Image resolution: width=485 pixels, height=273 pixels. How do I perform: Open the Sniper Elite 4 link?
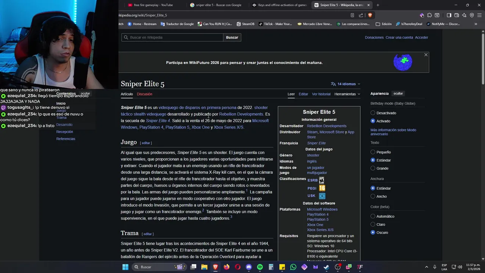(x=158, y=121)
